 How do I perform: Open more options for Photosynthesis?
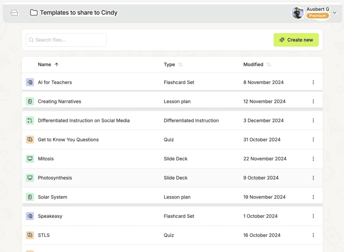click(x=313, y=178)
